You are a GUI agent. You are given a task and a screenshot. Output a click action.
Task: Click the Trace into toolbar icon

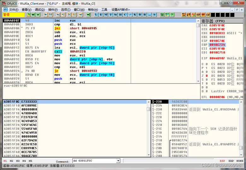[x=69, y=15]
